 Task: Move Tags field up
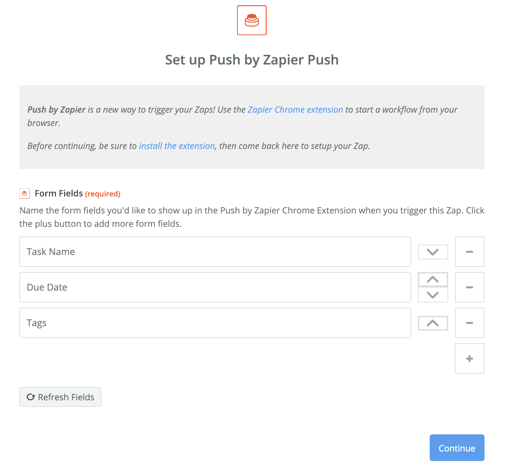tap(433, 323)
